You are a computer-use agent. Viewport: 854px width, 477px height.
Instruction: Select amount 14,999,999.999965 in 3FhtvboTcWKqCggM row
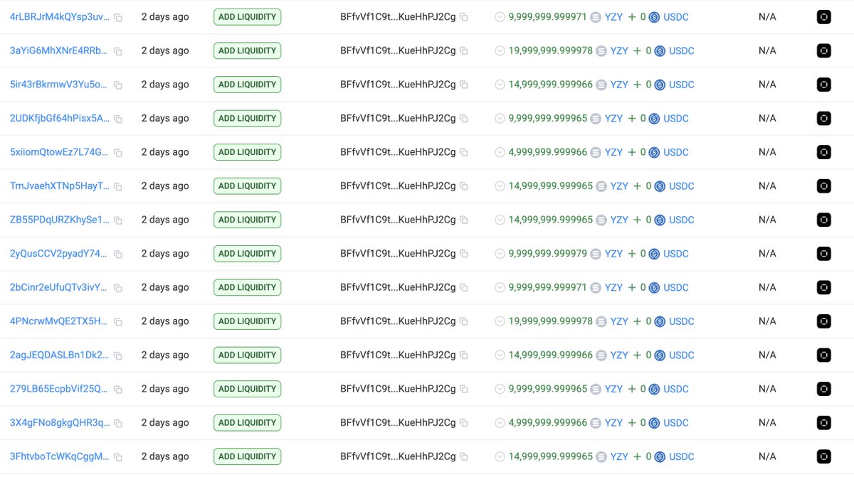[x=551, y=456]
